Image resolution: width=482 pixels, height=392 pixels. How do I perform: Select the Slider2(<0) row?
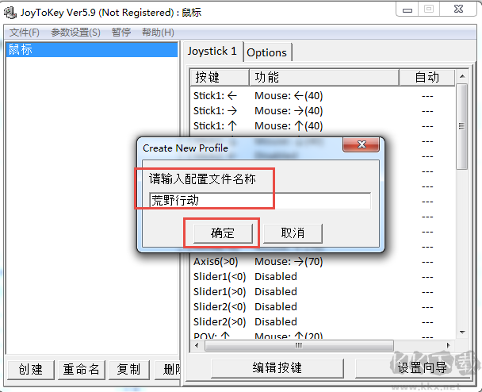(x=323, y=307)
